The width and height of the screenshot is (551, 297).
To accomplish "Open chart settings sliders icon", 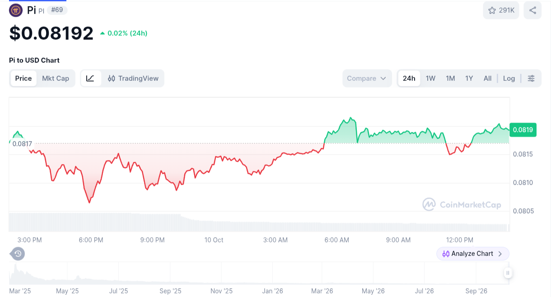I will click(531, 78).
